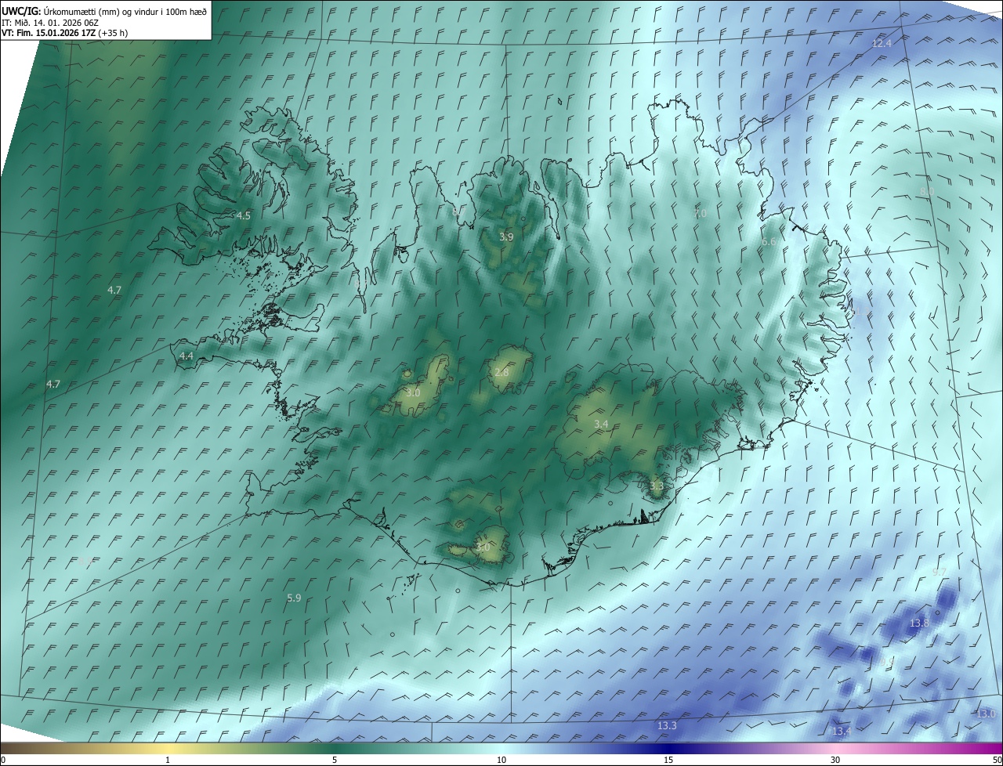Image resolution: width=1003 pixels, height=766 pixels.
Task: Click the 8.0 value label
Action: tap(927, 192)
